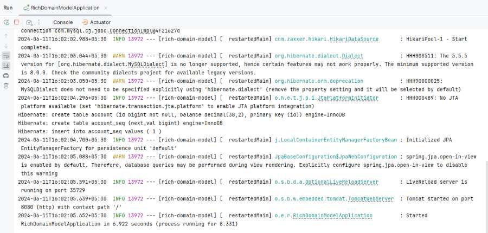The height and width of the screenshot is (233, 488).
Task: Close the RichDomainModelApplication run tab
Action: (106, 8)
